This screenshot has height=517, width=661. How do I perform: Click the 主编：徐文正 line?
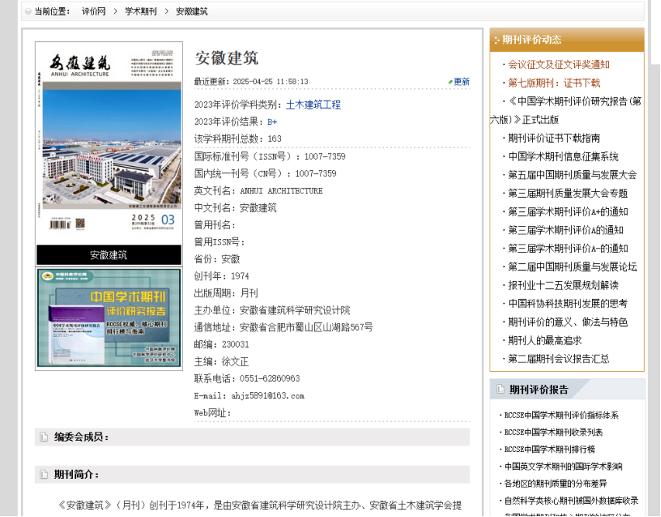(x=221, y=362)
